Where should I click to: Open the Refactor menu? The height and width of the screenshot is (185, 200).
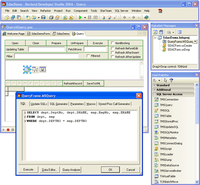(45, 11)
